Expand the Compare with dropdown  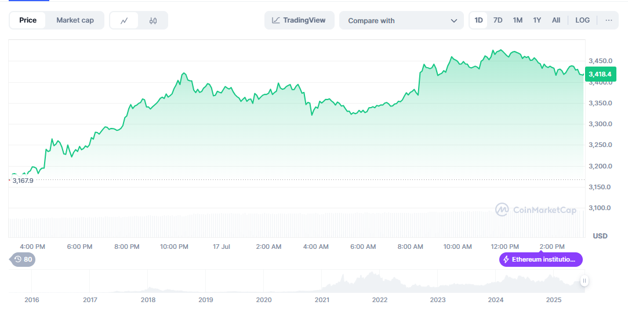click(x=401, y=20)
